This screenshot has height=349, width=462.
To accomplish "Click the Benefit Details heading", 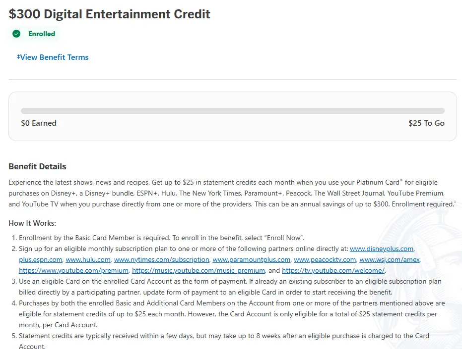I will [37, 166].
